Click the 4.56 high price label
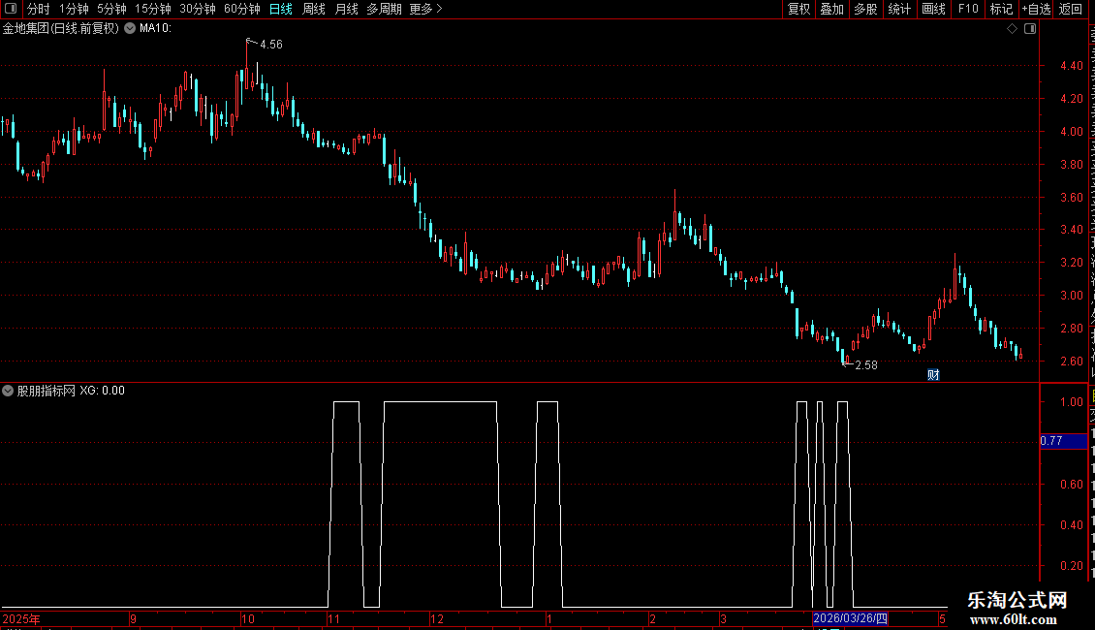The image size is (1095, 630). (271, 45)
